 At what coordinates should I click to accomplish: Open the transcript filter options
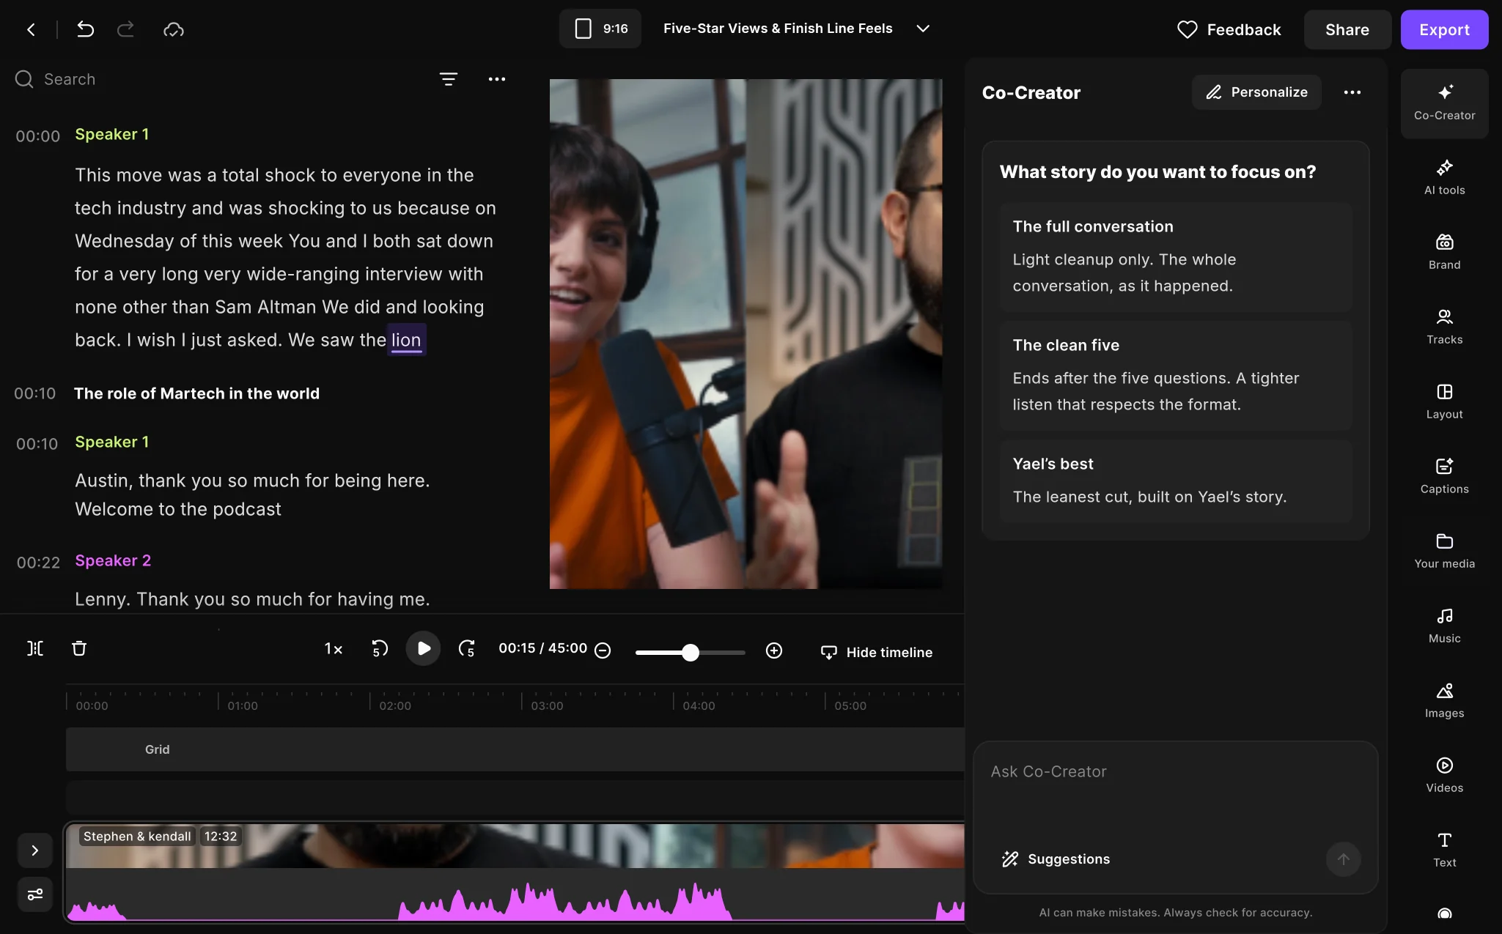pos(449,79)
